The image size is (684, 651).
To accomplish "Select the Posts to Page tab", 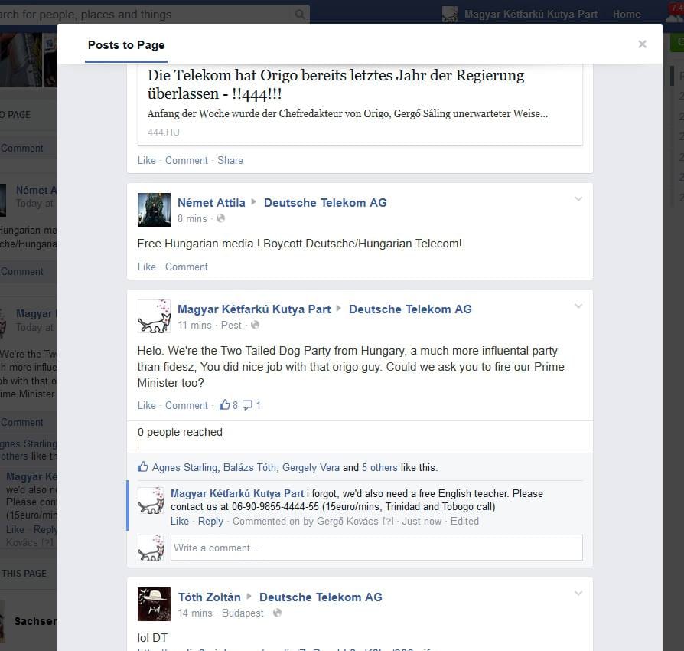I will click(126, 45).
